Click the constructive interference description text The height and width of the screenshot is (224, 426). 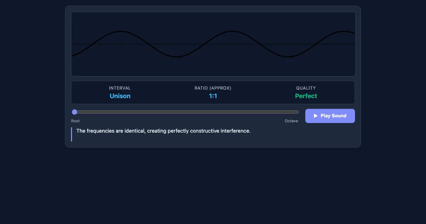[x=163, y=131]
